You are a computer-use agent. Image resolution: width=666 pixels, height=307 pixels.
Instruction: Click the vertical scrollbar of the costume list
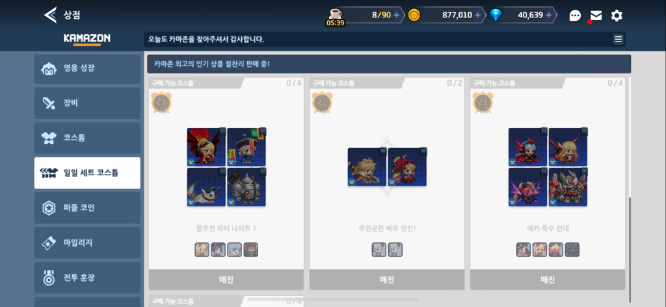pyautogui.click(x=630, y=250)
